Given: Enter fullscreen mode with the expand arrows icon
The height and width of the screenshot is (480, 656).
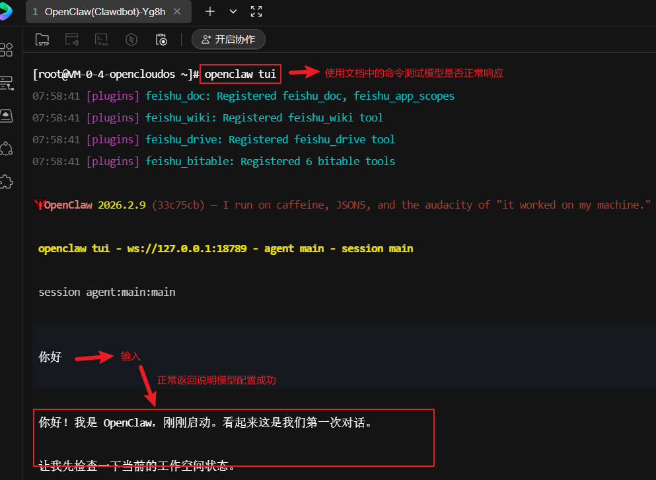Looking at the screenshot, I should 256,12.
